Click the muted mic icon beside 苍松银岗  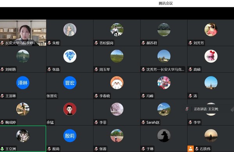pos(96,43)
